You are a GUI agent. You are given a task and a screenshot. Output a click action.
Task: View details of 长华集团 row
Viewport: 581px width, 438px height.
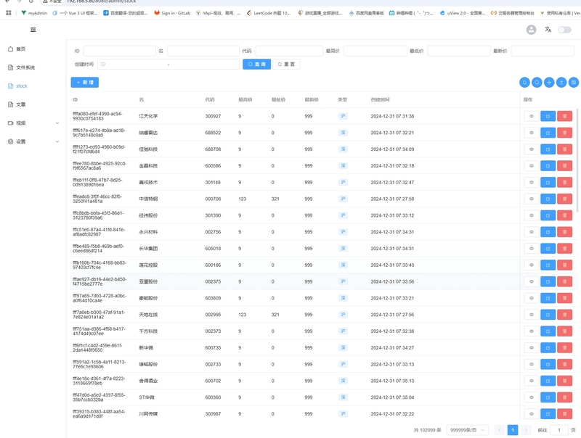pyautogui.click(x=532, y=249)
